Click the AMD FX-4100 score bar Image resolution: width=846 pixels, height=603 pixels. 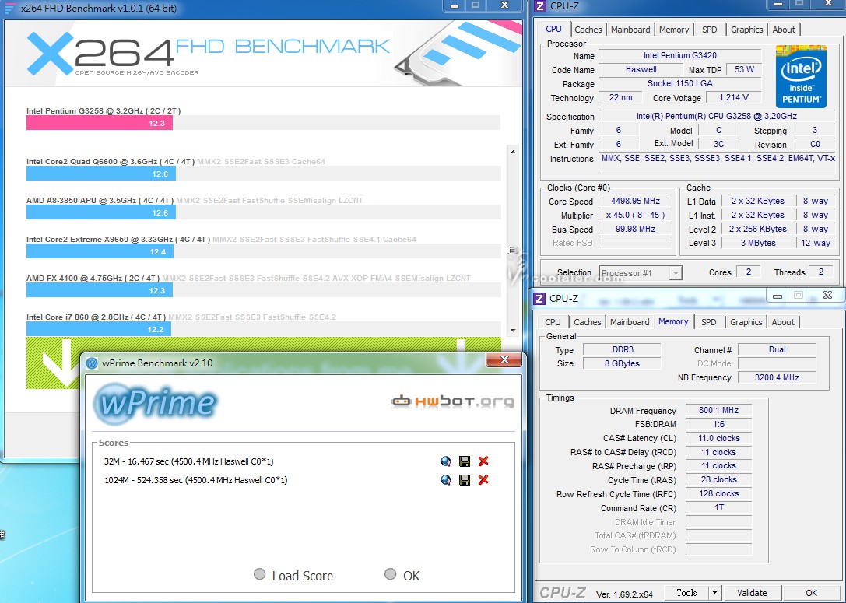click(x=100, y=290)
